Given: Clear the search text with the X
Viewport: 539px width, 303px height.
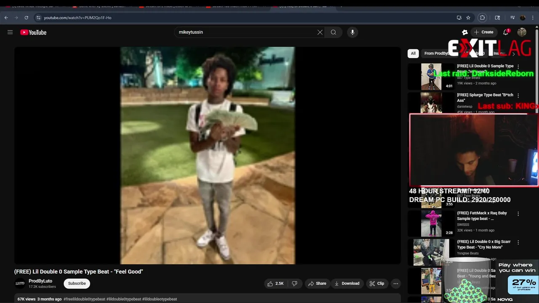Looking at the screenshot, I should 320,32.
